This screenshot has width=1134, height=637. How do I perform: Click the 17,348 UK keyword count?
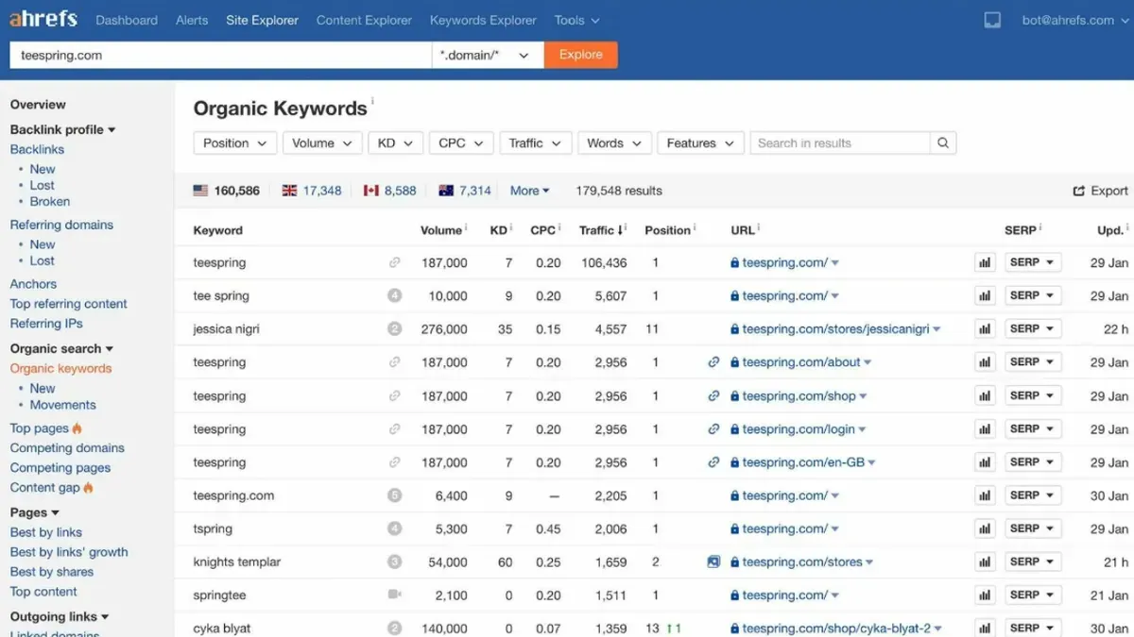(322, 191)
